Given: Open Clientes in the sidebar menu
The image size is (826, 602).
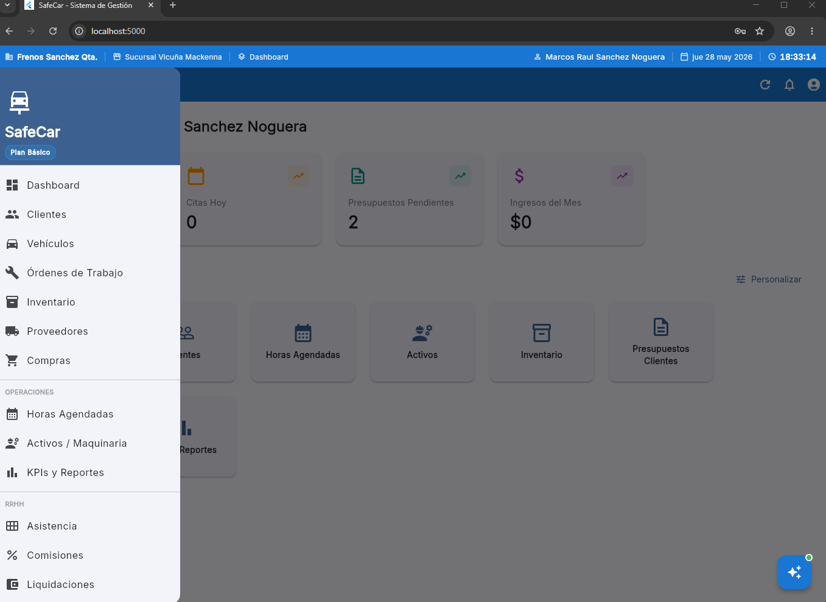Looking at the screenshot, I should (90, 214).
